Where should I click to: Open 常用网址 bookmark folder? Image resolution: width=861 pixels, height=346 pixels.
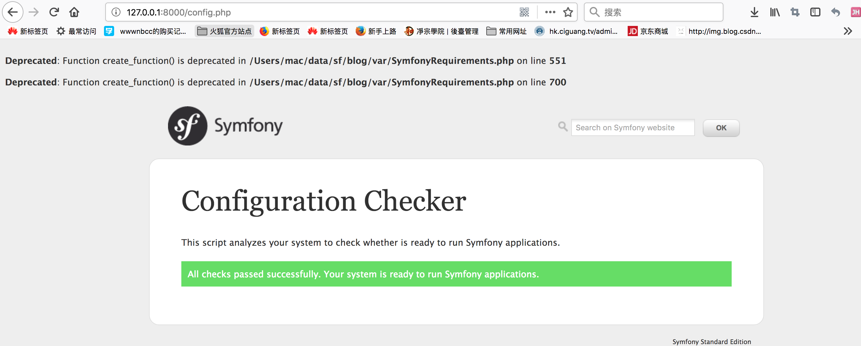click(506, 31)
